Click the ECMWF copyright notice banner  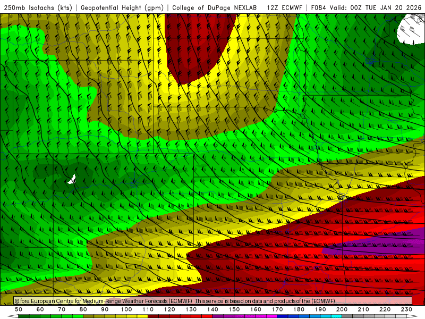coord(213,300)
